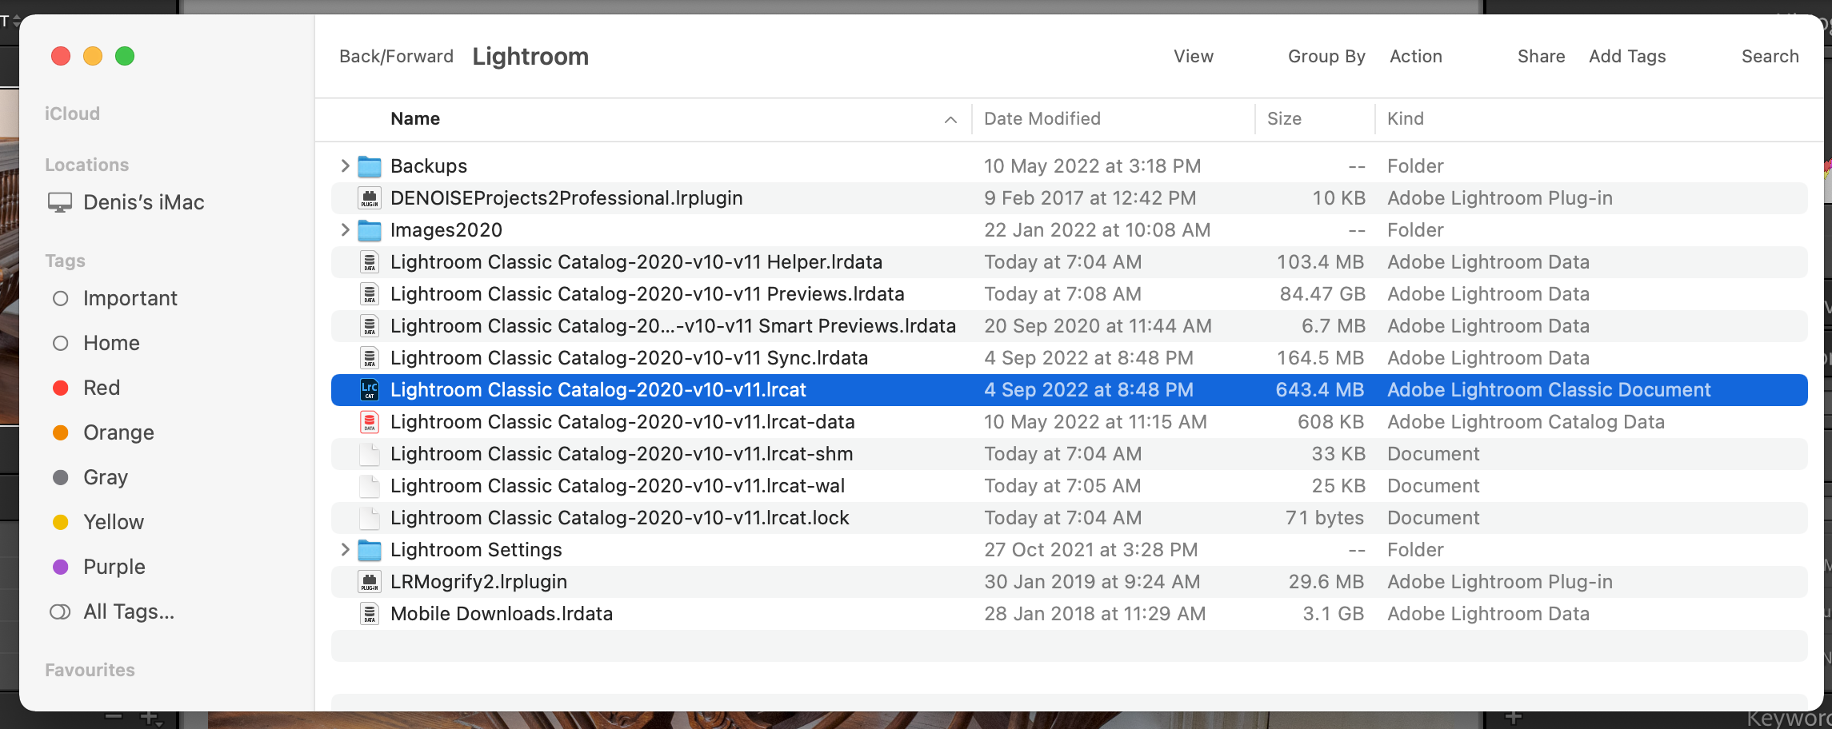1832x729 pixels.
Task: Toggle sort order using Name column arrow
Action: (x=950, y=120)
